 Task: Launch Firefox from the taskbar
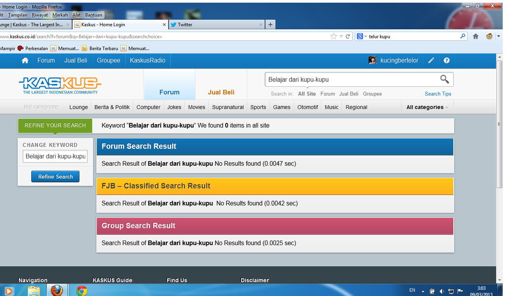click(57, 291)
